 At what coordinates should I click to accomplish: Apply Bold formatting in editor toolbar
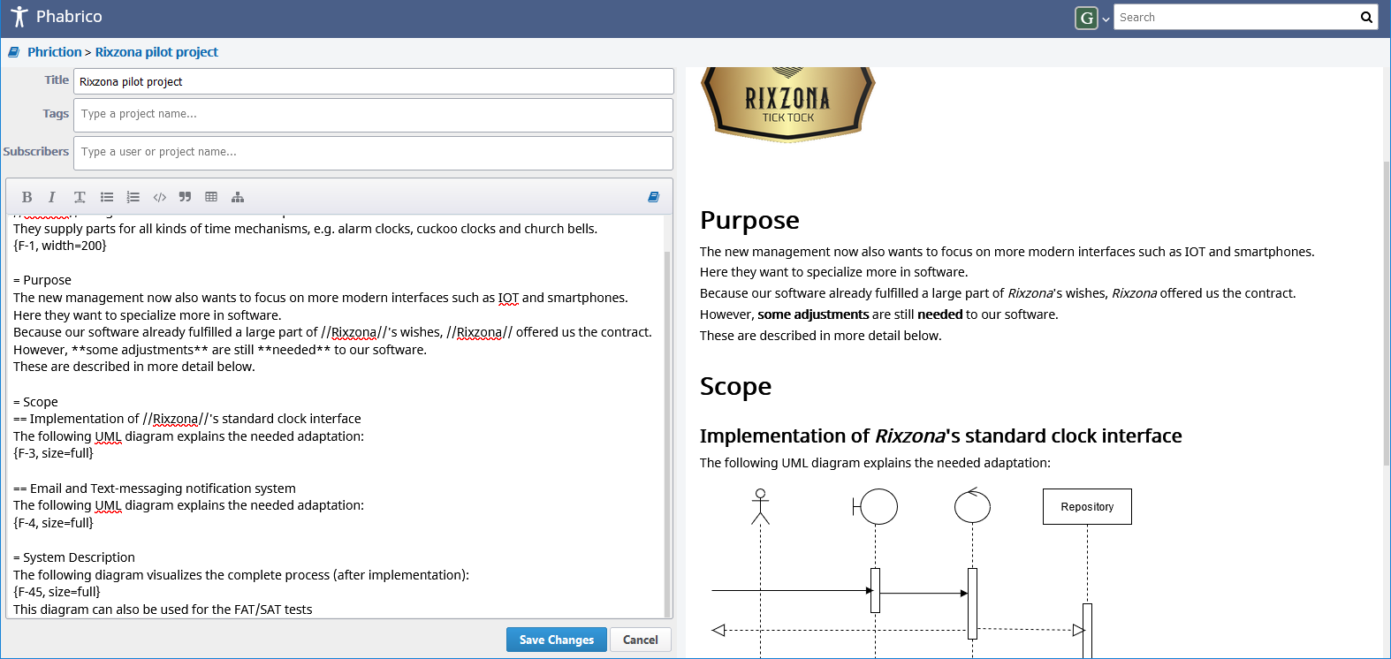(x=27, y=197)
